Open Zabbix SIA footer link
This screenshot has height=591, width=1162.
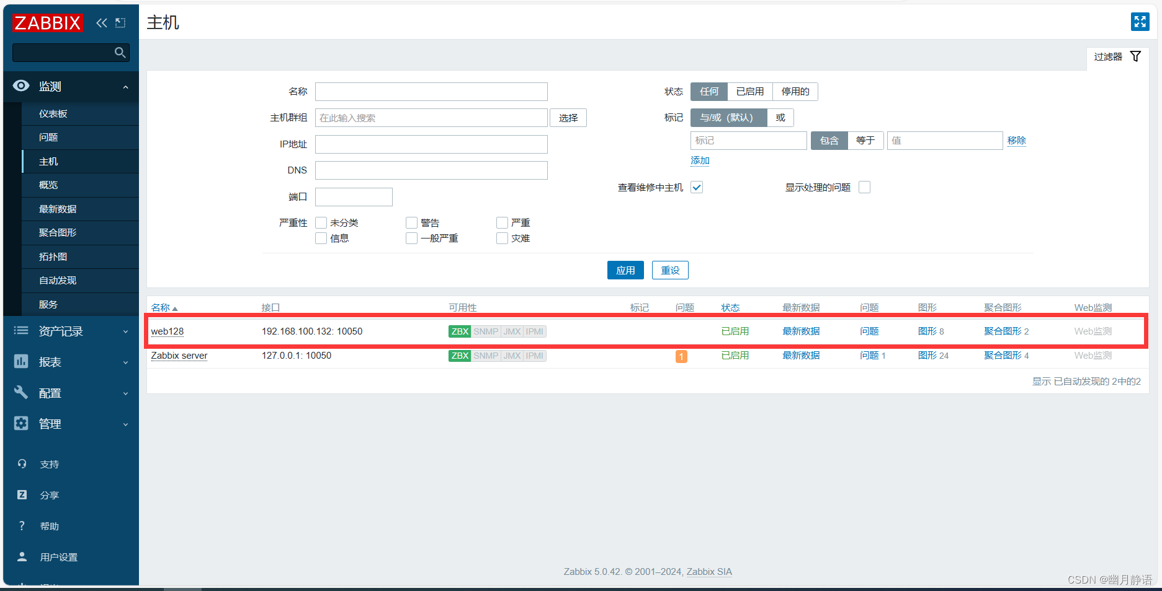pyautogui.click(x=709, y=572)
